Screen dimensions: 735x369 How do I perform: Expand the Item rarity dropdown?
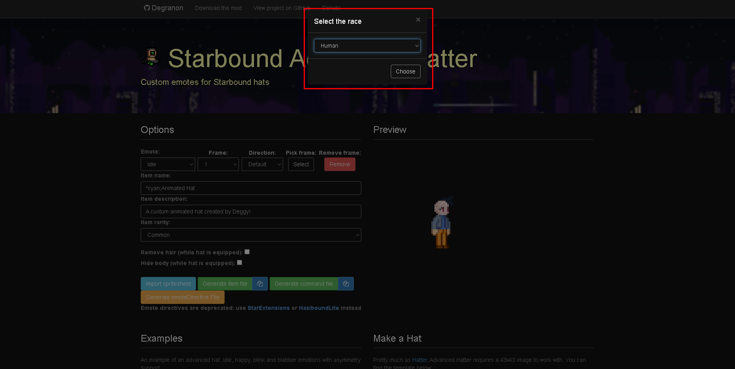pyautogui.click(x=251, y=235)
